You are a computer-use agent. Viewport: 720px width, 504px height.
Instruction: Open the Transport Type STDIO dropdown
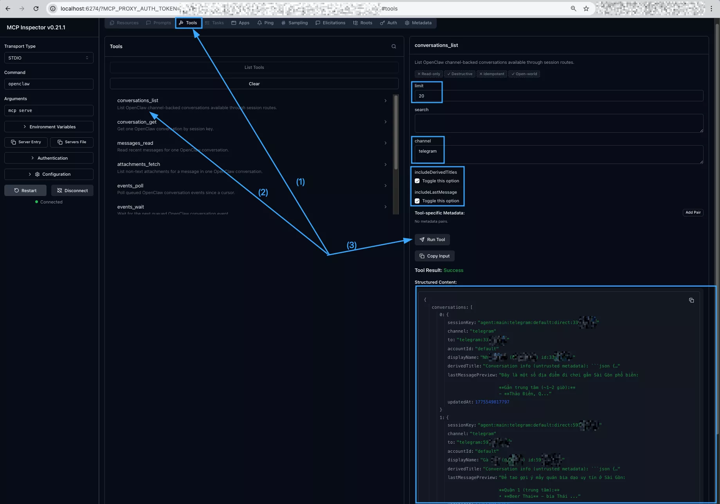point(49,58)
